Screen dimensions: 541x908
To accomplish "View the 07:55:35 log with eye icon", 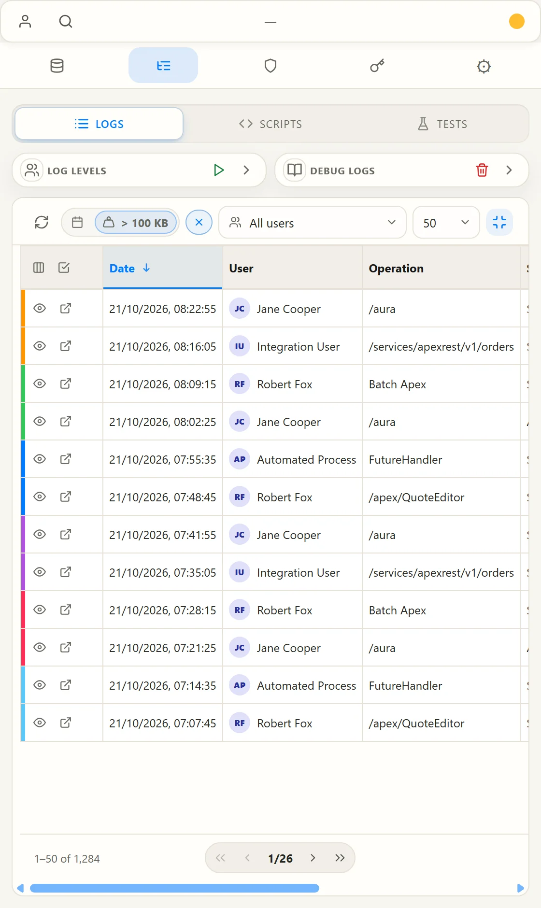I will [40, 459].
